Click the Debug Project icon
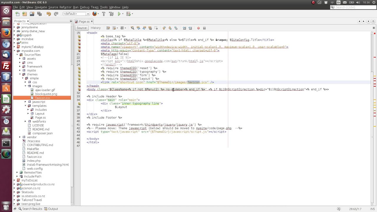 point(128,14)
